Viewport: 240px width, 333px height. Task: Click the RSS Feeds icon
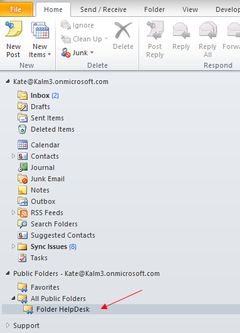[23, 213]
